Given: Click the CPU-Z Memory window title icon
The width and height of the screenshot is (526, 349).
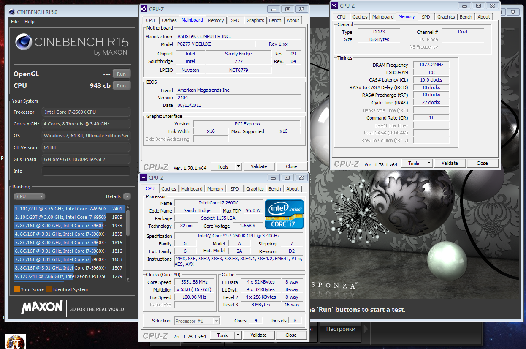Looking at the screenshot, I should [335, 5].
